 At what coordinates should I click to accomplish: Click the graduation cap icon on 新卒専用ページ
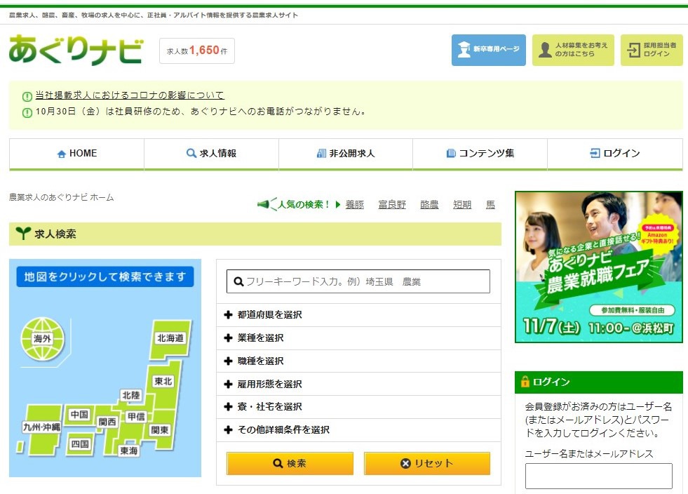(464, 49)
